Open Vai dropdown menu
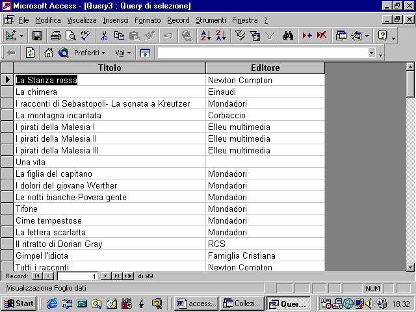Screen dimensions: 416x312 [x=123, y=53]
